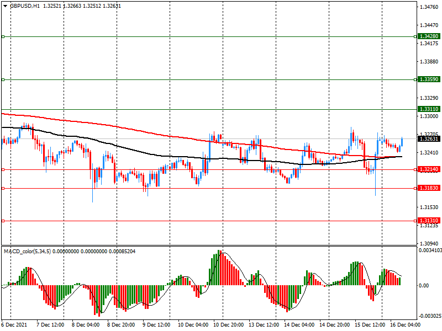
Task: Click the 1.34760 price axis label
Action: tap(429, 7)
